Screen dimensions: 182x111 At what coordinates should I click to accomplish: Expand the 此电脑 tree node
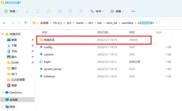coord(2,99)
